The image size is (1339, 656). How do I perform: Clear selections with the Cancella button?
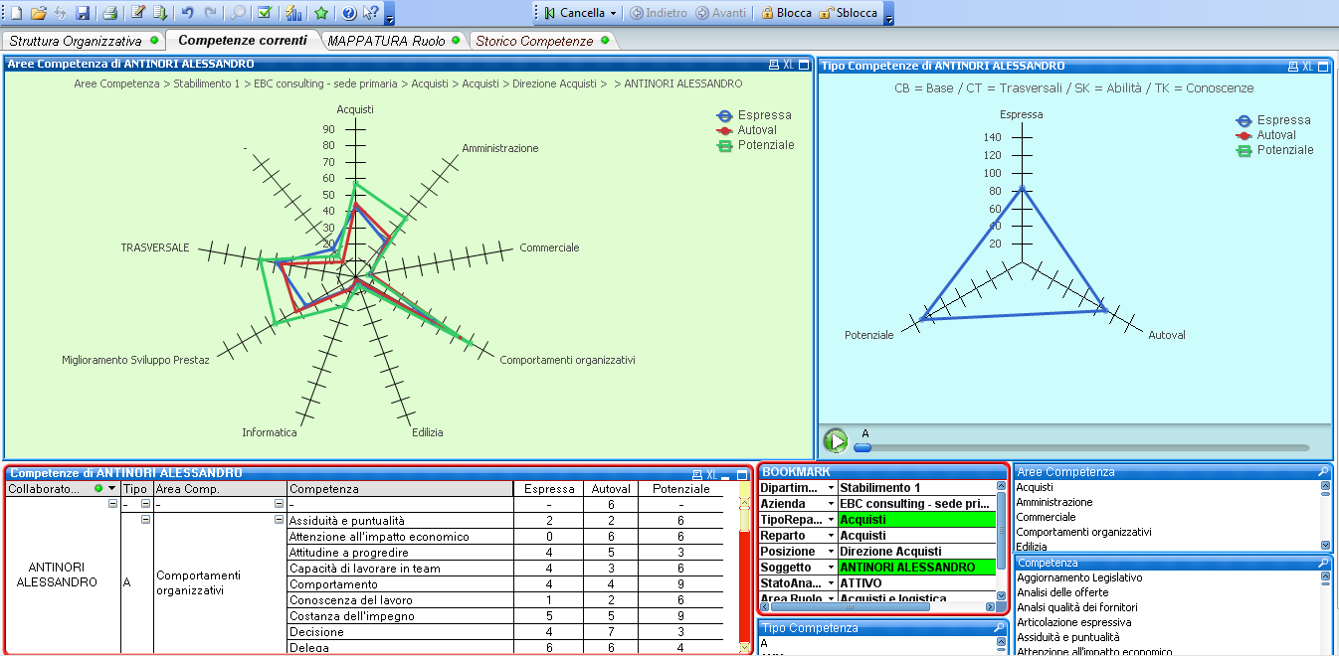tap(574, 13)
